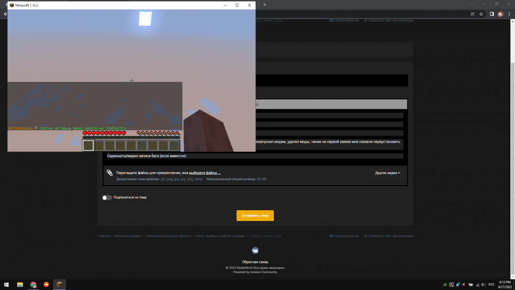Select the first hotbar slot in Minecraft
The image size is (515, 290).
point(88,145)
